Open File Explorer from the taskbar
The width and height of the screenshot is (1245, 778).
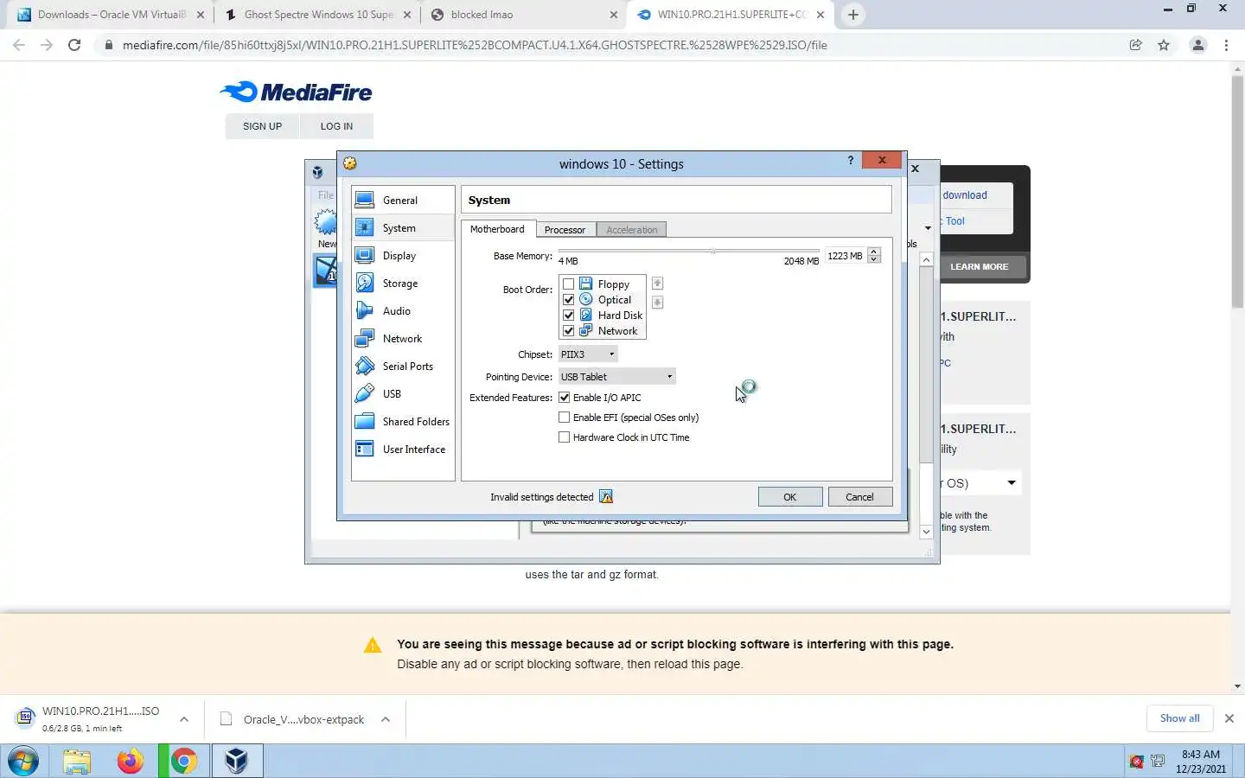tap(77, 761)
